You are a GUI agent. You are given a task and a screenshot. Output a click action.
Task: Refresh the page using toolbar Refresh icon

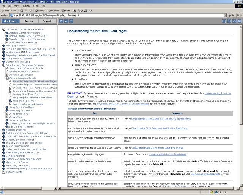(26, 11)
